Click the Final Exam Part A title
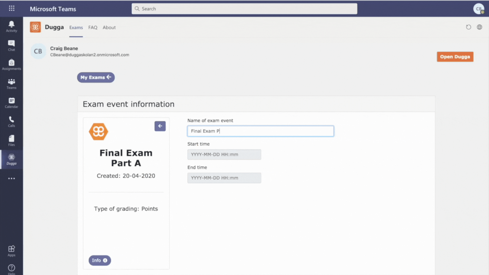Image resolution: width=489 pixels, height=275 pixels. [x=126, y=158]
